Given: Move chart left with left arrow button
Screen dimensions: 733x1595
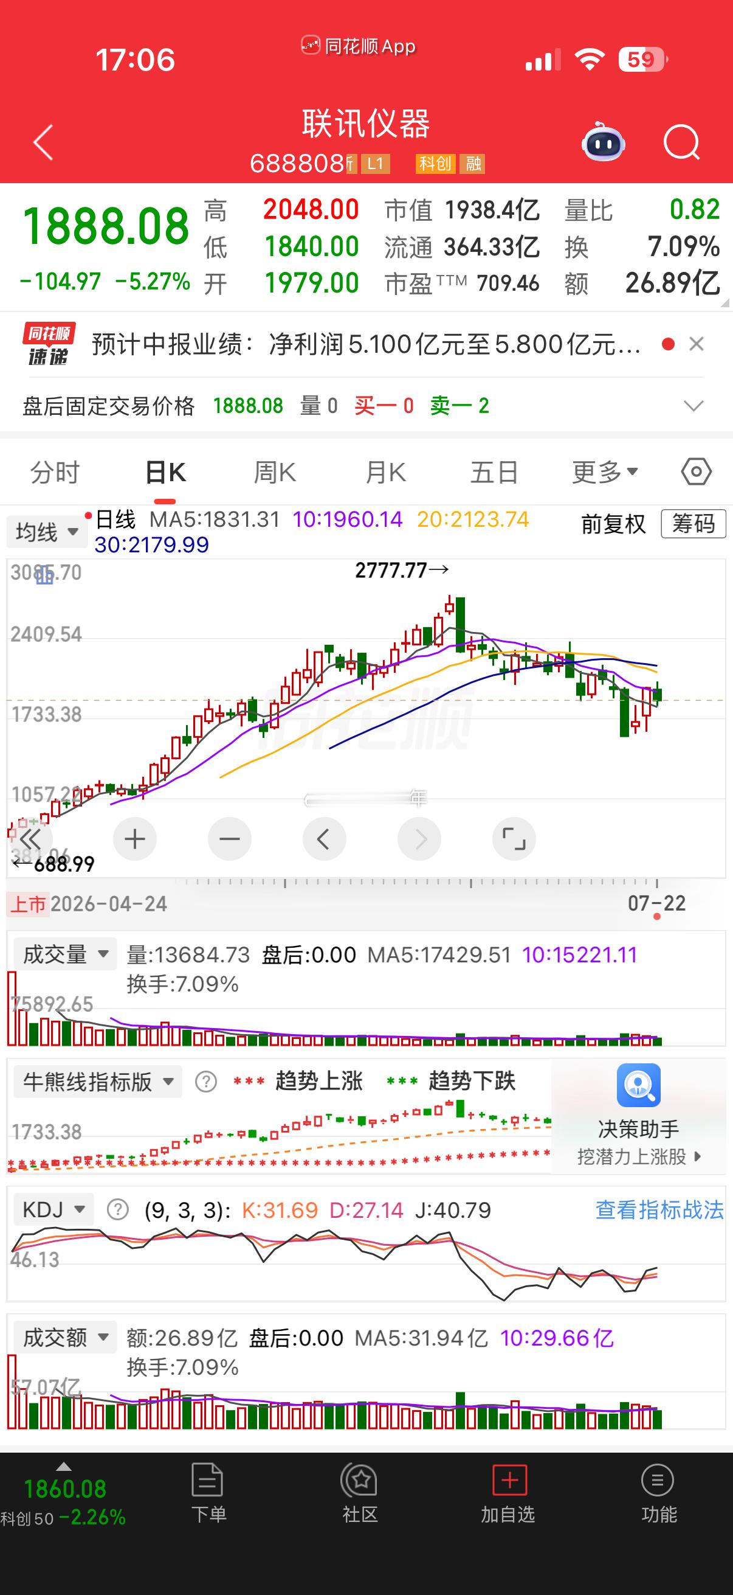Looking at the screenshot, I should (x=323, y=839).
